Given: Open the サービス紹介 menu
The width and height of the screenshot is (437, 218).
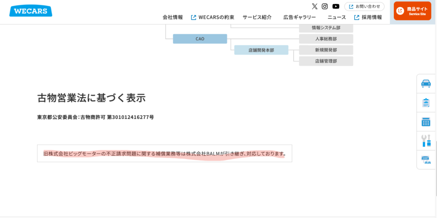Looking at the screenshot, I should [x=257, y=17].
